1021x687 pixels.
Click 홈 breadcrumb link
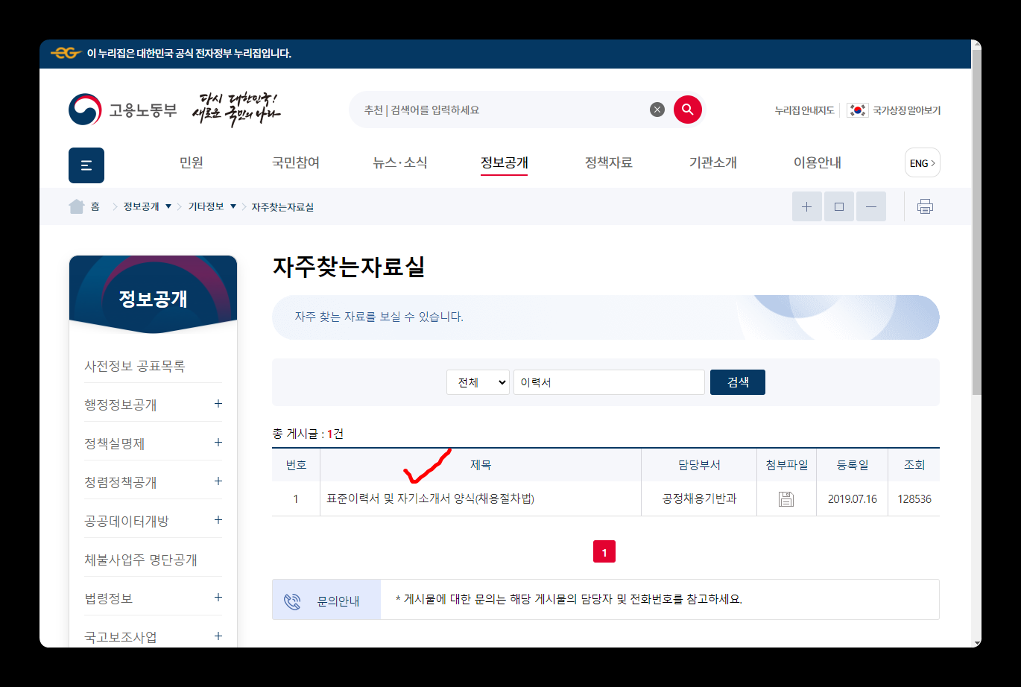[x=95, y=206]
